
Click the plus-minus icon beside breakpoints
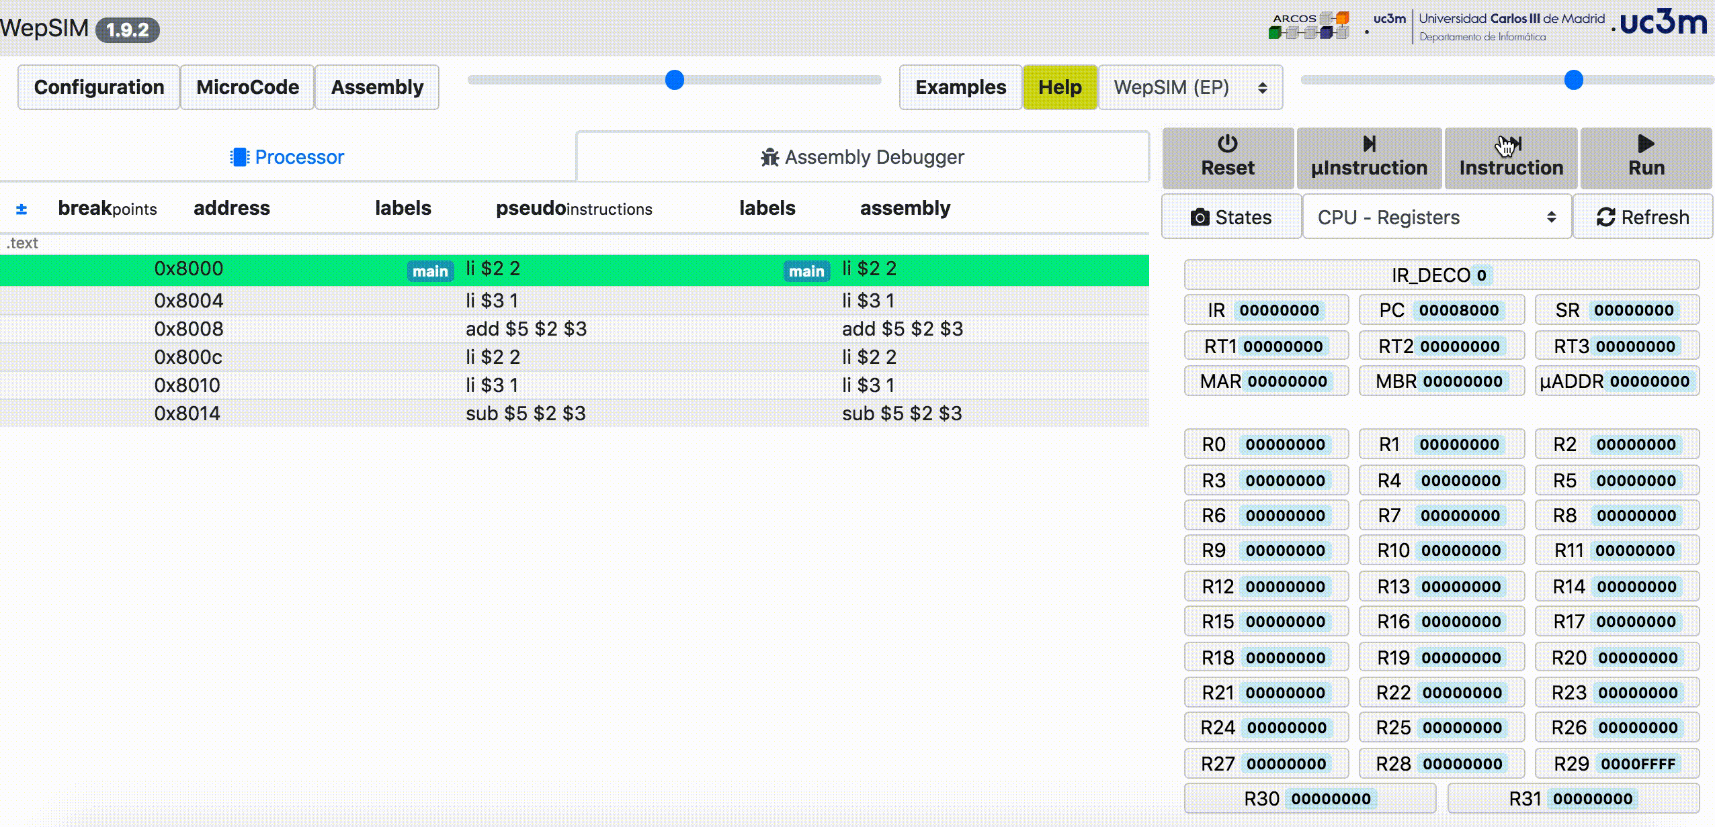22,209
